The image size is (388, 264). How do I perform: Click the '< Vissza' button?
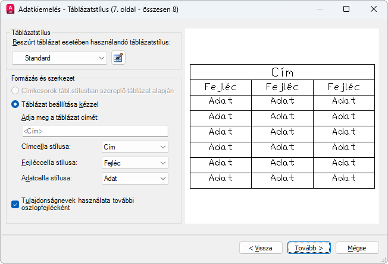click(x=260, y=247)
